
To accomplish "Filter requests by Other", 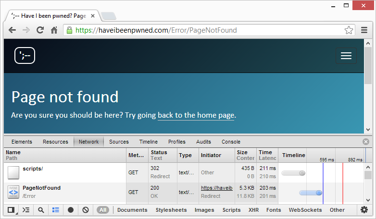I will point(337,210).
